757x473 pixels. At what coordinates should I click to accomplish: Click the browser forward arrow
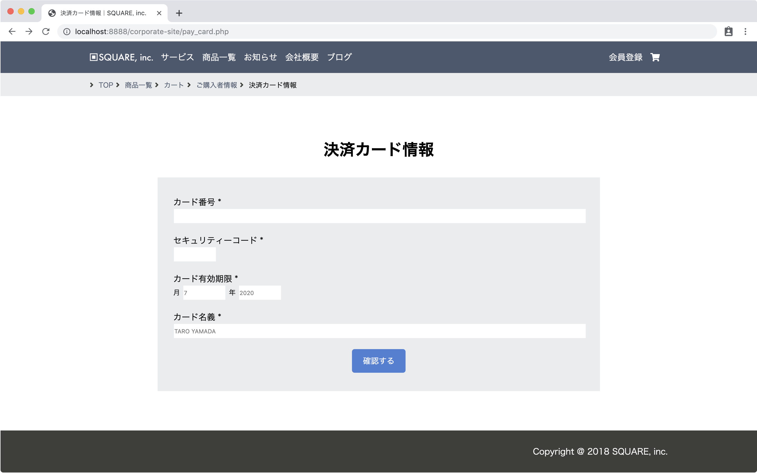coord(29,31)
